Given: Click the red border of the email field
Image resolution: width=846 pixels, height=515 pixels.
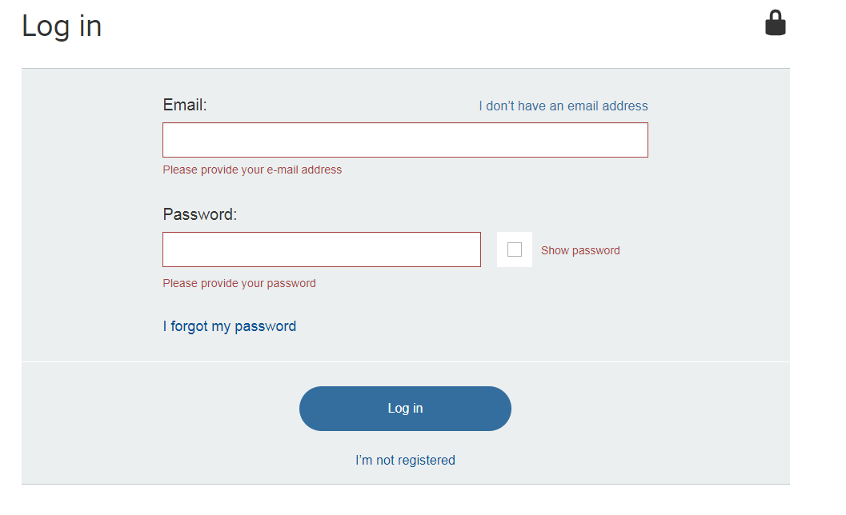Looking at the screenshot, I should click(x=405, y=123).
